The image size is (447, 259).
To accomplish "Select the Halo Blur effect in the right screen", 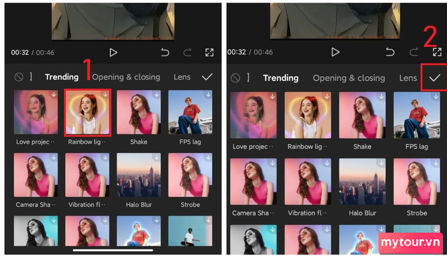I will pos(362,182).
